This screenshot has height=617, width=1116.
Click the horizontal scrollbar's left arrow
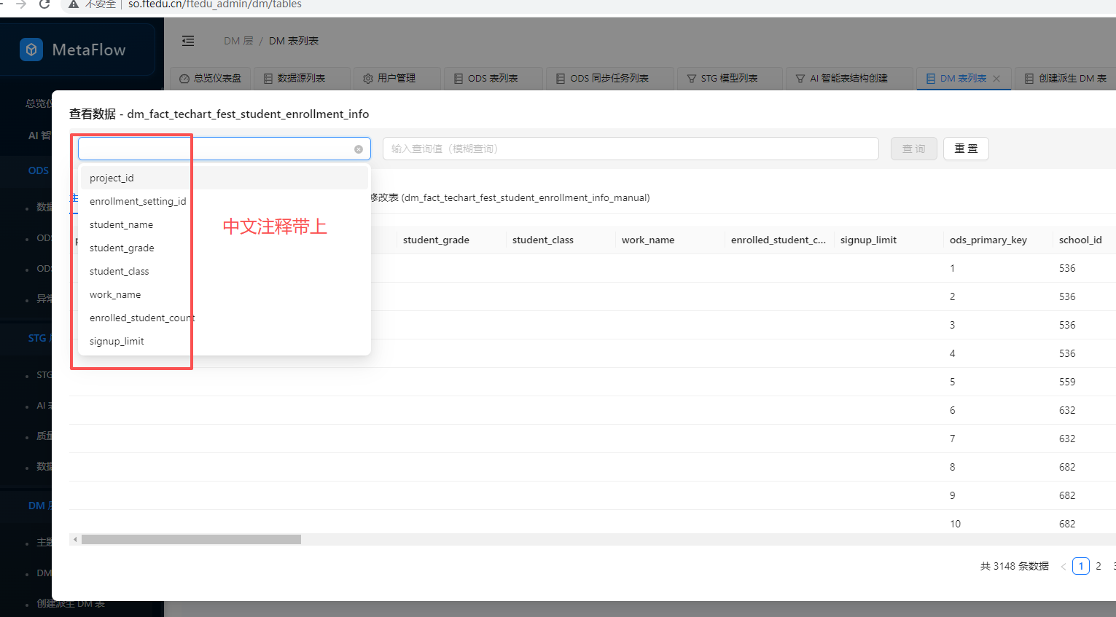(75, 540)
